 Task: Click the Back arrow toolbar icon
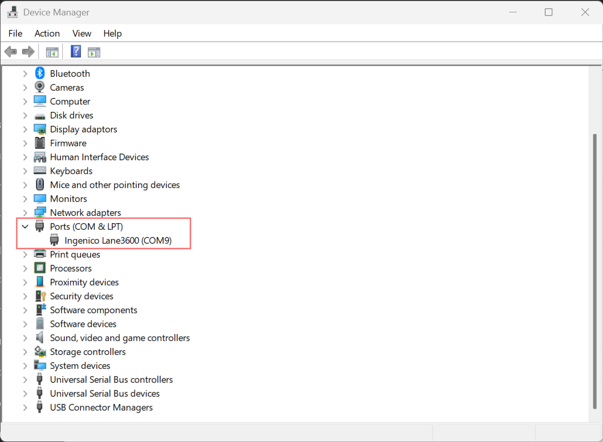pyautogui.click(x=10, y=52)
